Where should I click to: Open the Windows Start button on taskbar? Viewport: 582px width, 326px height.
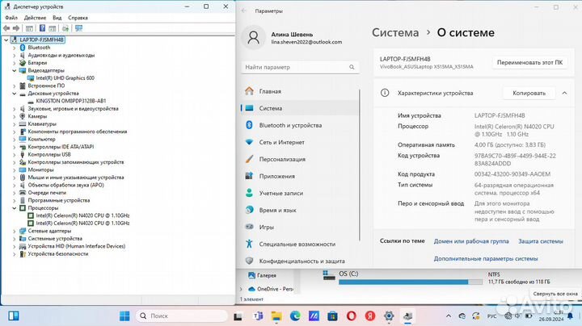pyautogui.click(x=124, y=316)
